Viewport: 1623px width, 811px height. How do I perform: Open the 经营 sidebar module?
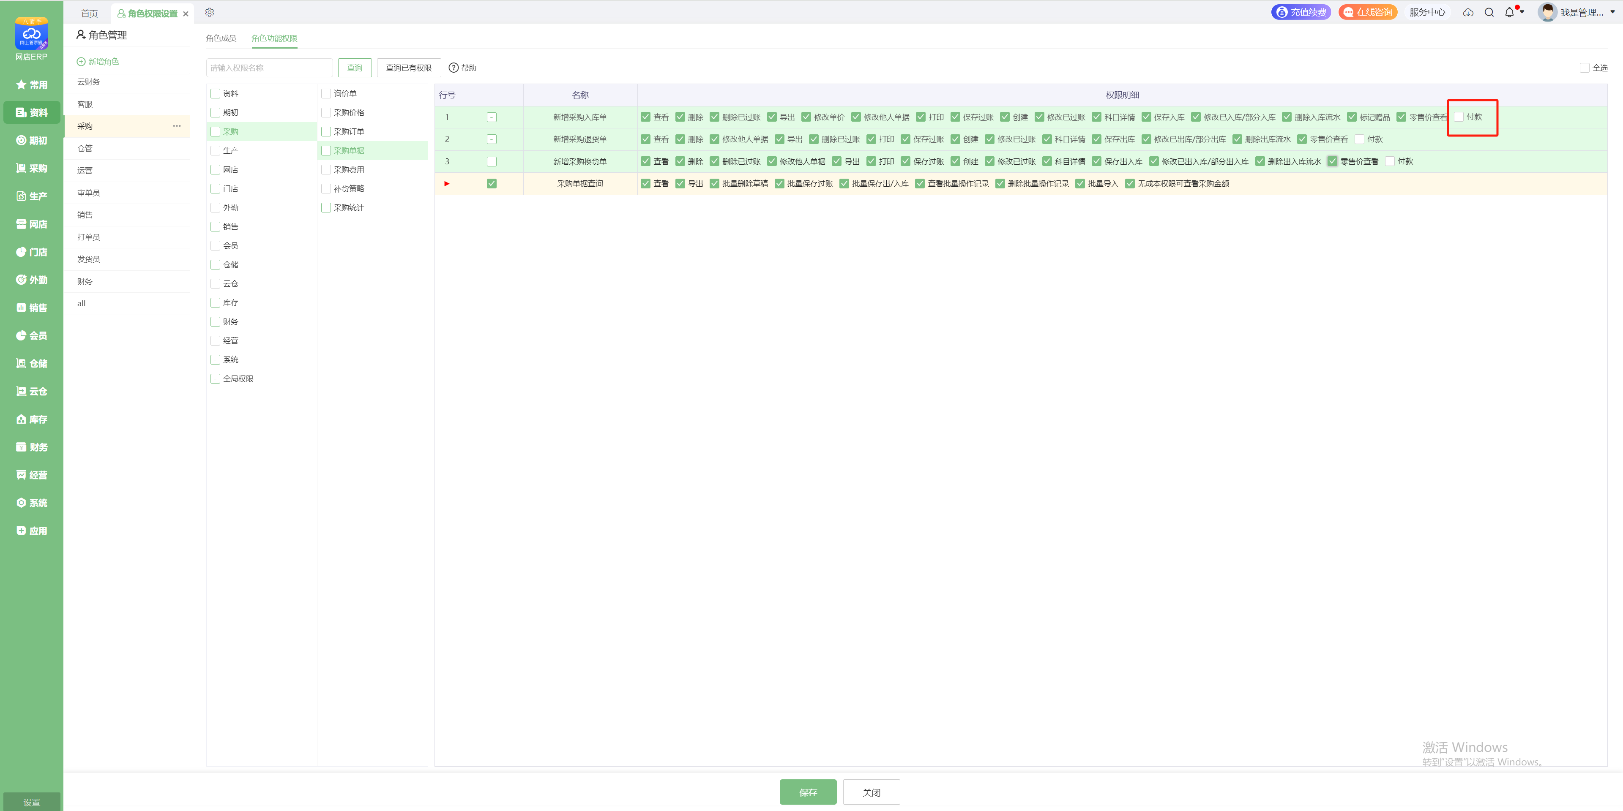[x=32, y=475]
